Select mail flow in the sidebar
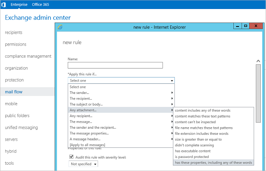 pos(27,92)
